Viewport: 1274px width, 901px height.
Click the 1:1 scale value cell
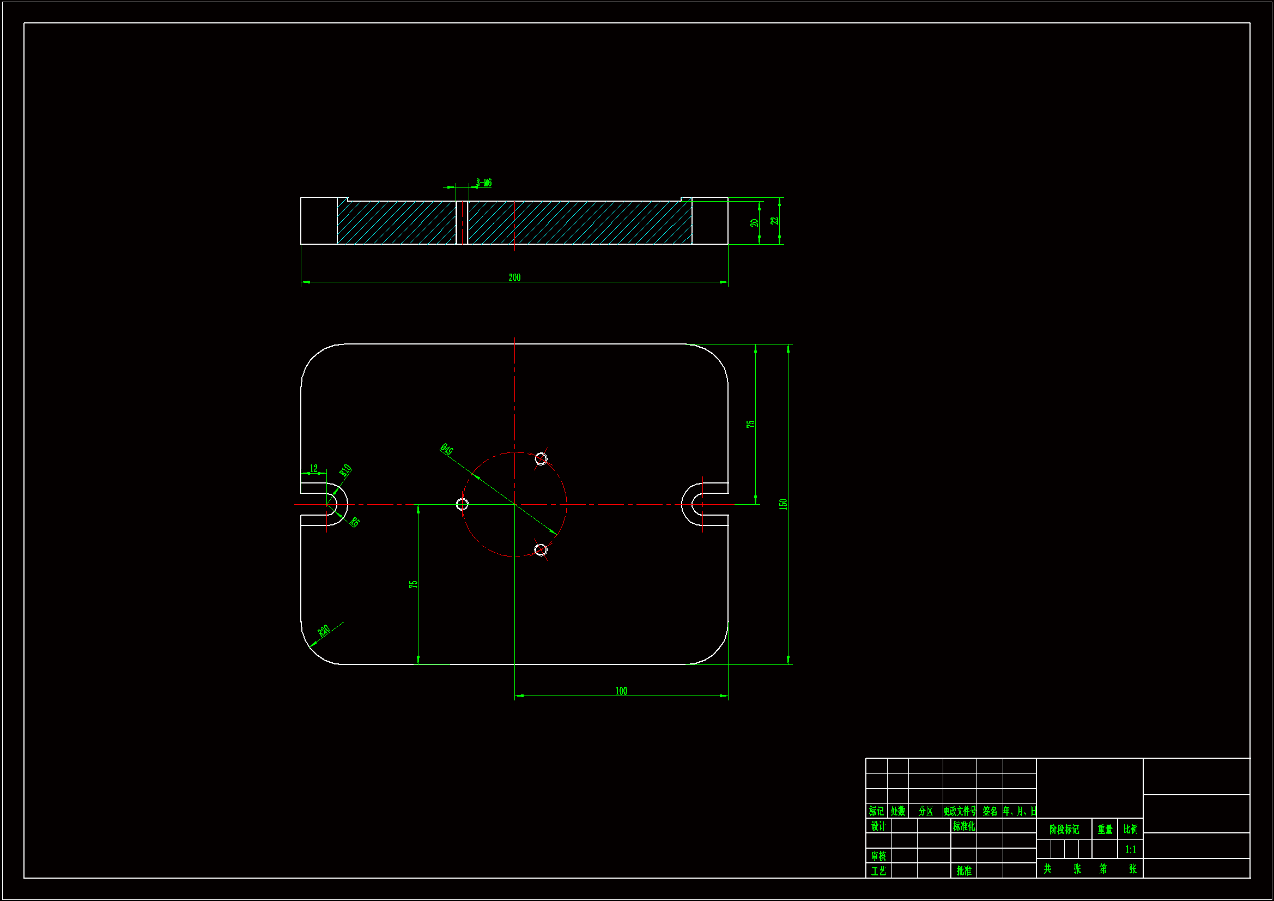[1130, 849]
